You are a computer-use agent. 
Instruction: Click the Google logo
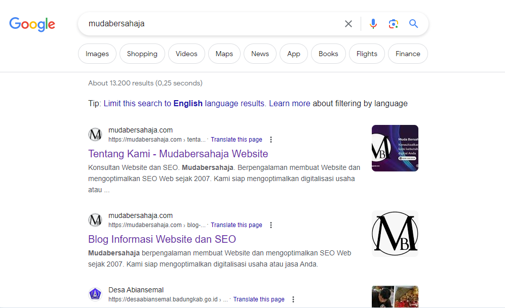tap(32, 24)
